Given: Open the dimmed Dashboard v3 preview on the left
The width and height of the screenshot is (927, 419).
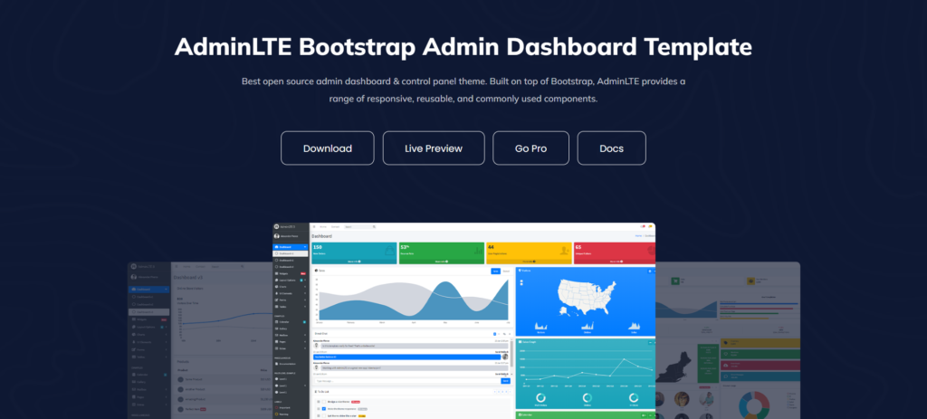Looking at the screenshot, I should click(200, 340).
